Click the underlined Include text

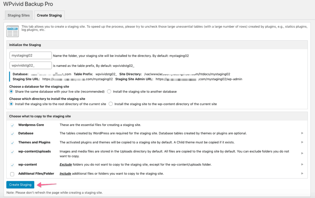click(x=65, y=173)
